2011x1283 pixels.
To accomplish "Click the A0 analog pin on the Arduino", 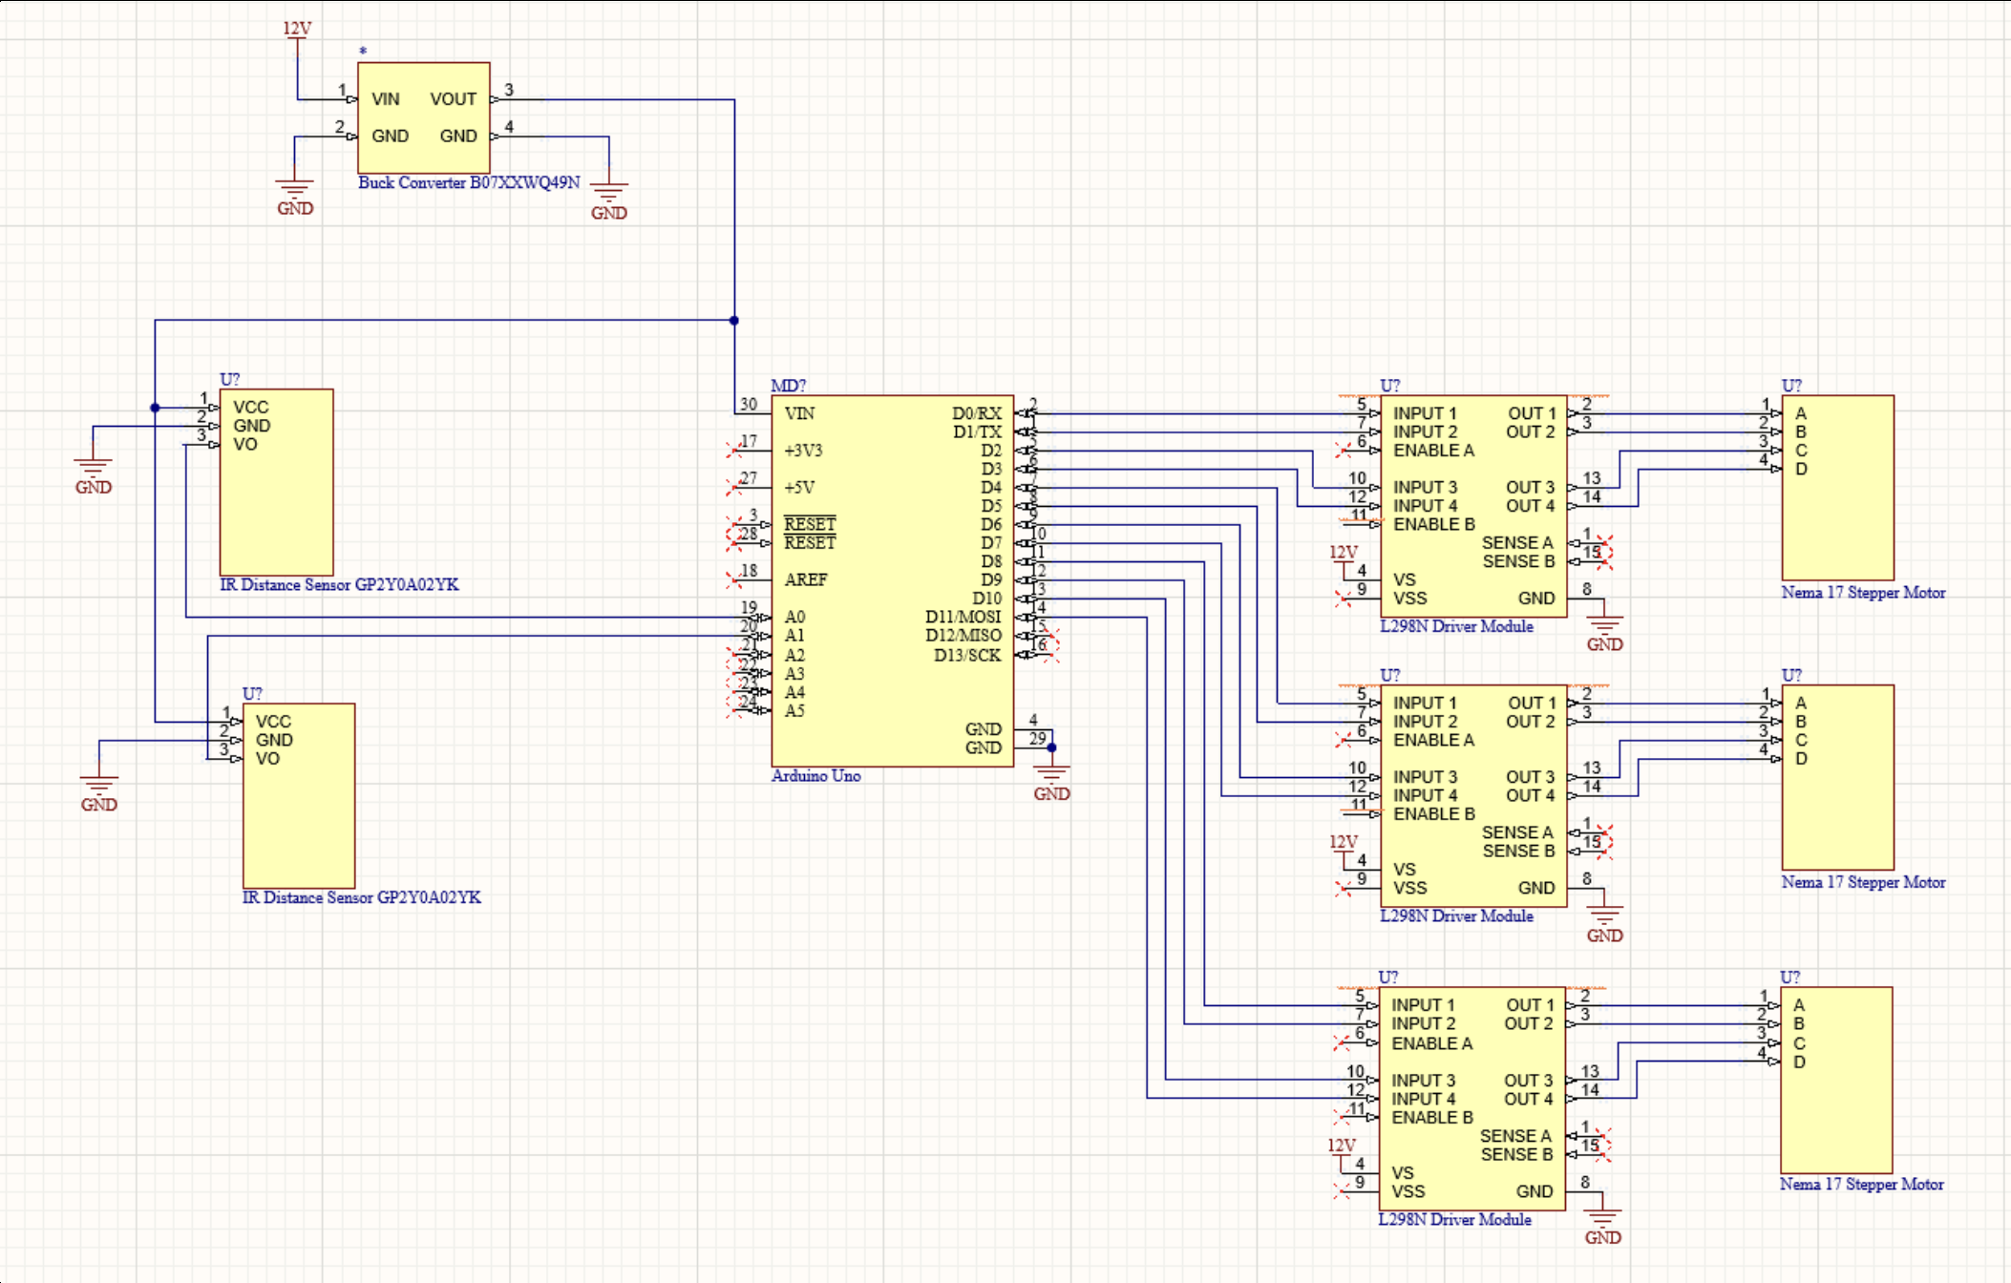I will (x=794, y=617).
